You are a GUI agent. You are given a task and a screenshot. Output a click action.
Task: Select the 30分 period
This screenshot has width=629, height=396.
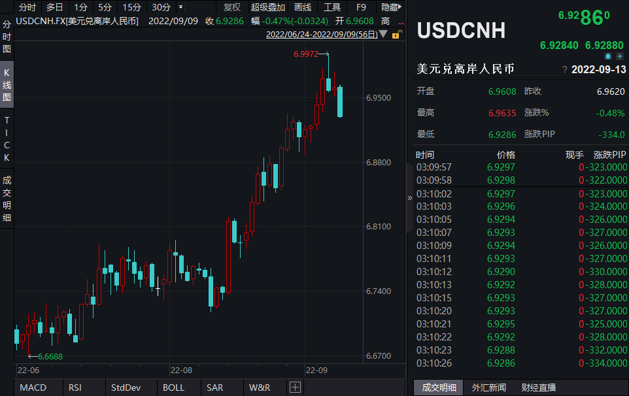click(161, 7)
